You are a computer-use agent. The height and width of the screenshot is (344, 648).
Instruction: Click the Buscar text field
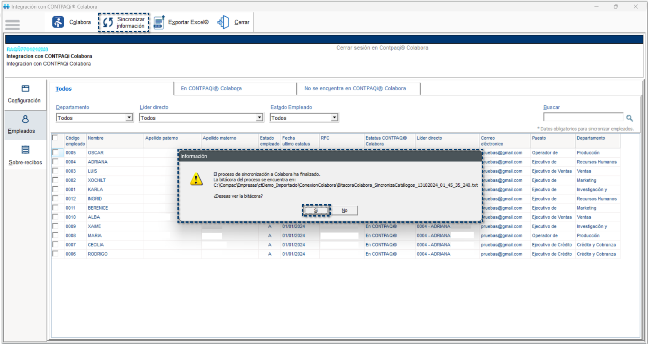583,118
